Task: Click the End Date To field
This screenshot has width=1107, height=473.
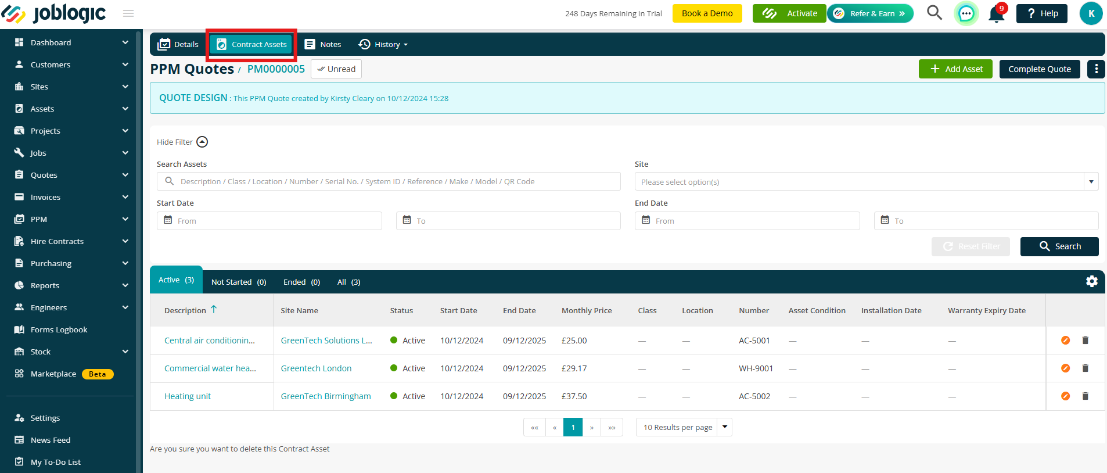Action: pos(986,221)
